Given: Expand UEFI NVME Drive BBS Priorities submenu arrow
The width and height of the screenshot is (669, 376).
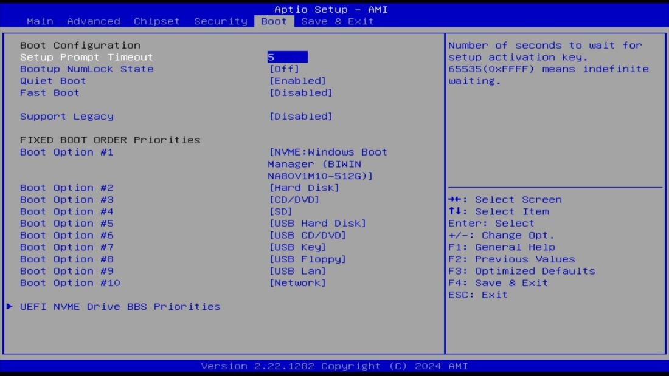Looking at the screenshot, I should point(9,307).
